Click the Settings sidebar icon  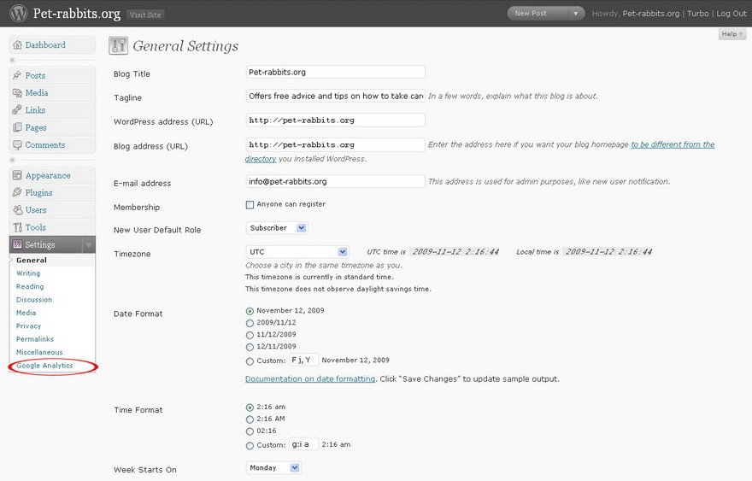[x=17, y=244]
